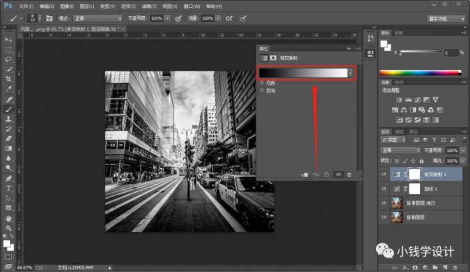This screenshot has height=272, width=470.
Task: Select the Eraser tool
Action: (9, 139)
